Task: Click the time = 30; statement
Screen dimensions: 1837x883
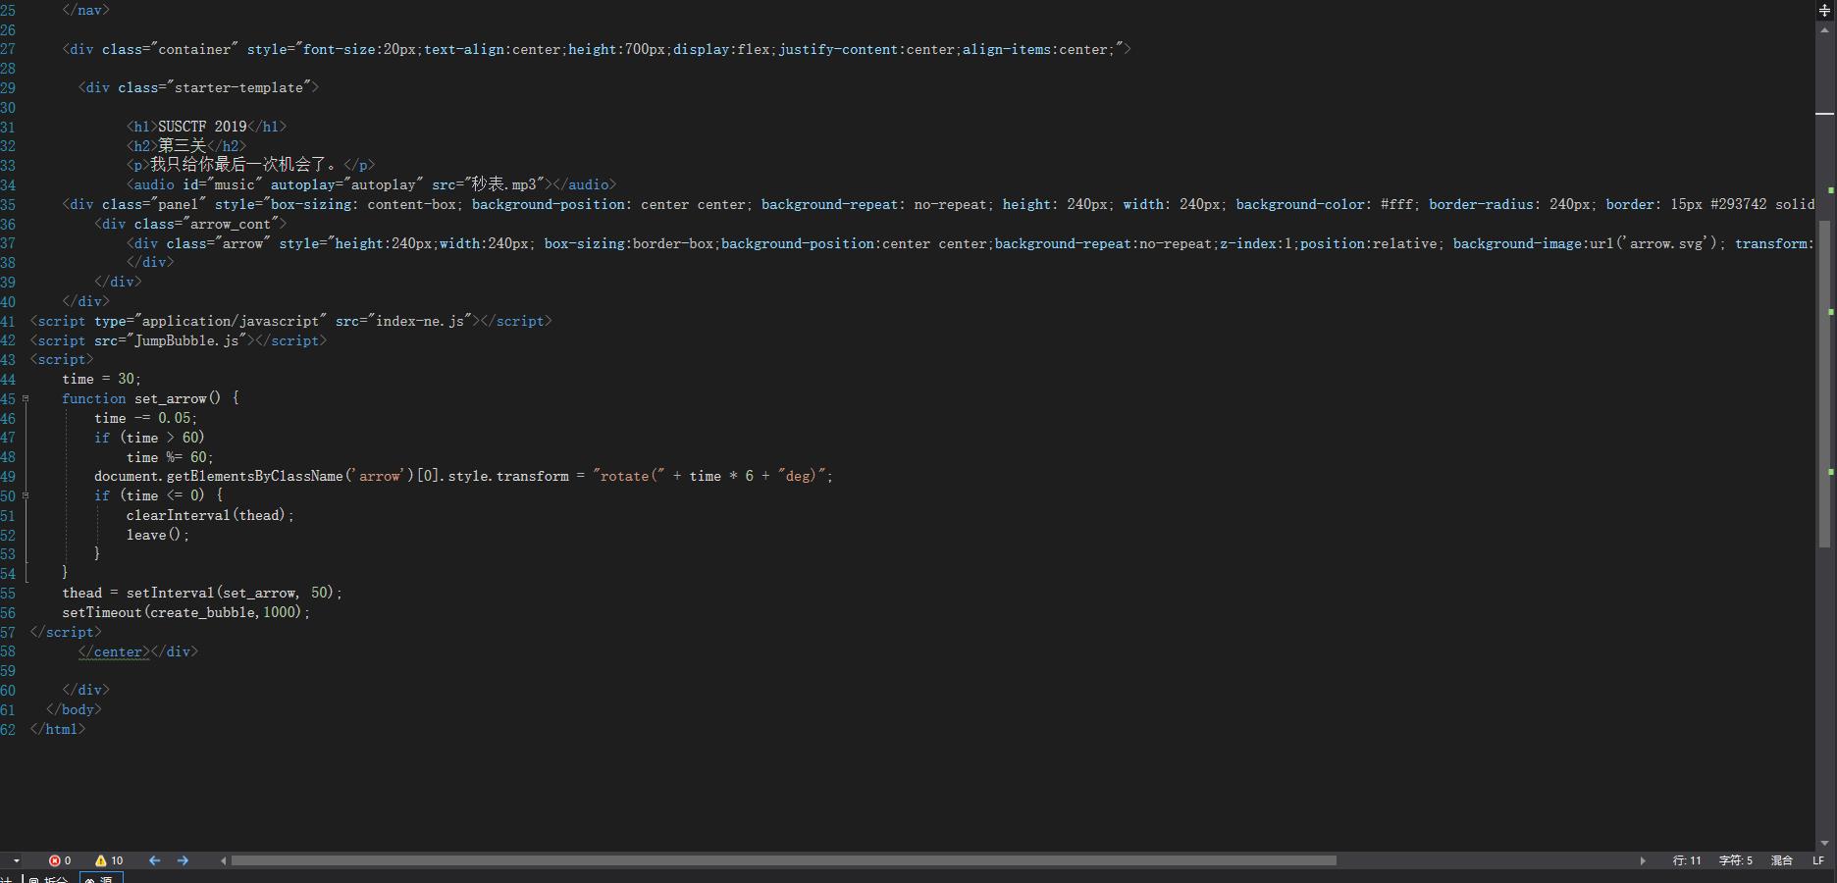Action: pos(102,379)
